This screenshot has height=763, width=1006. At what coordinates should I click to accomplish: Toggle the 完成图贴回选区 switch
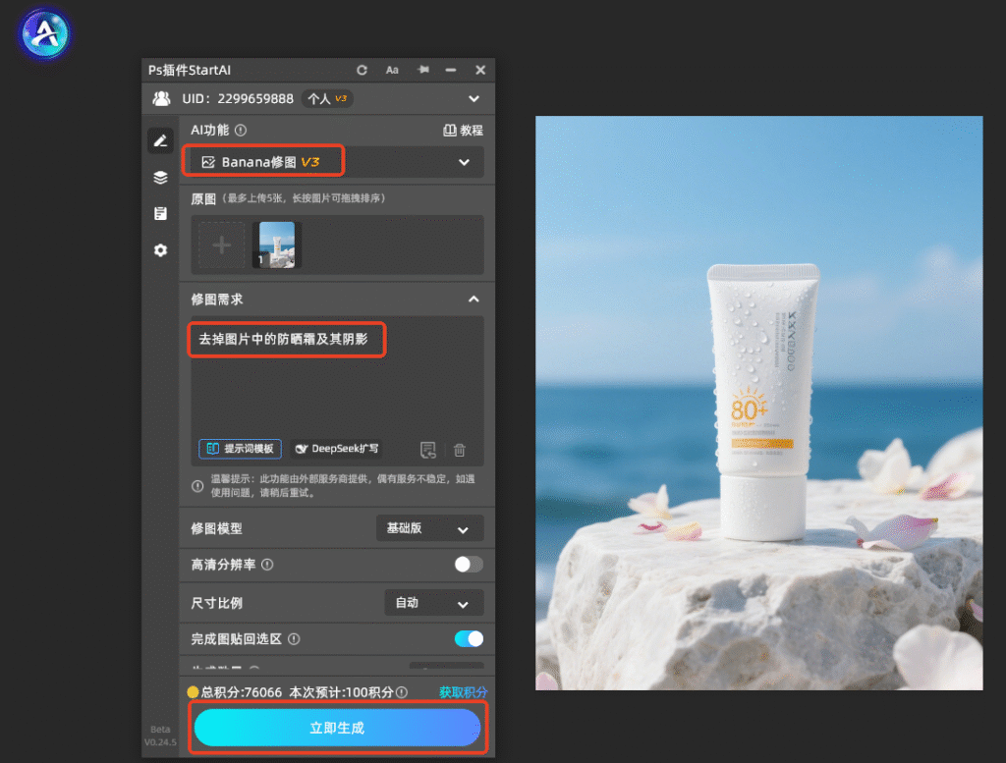point(469,638)
